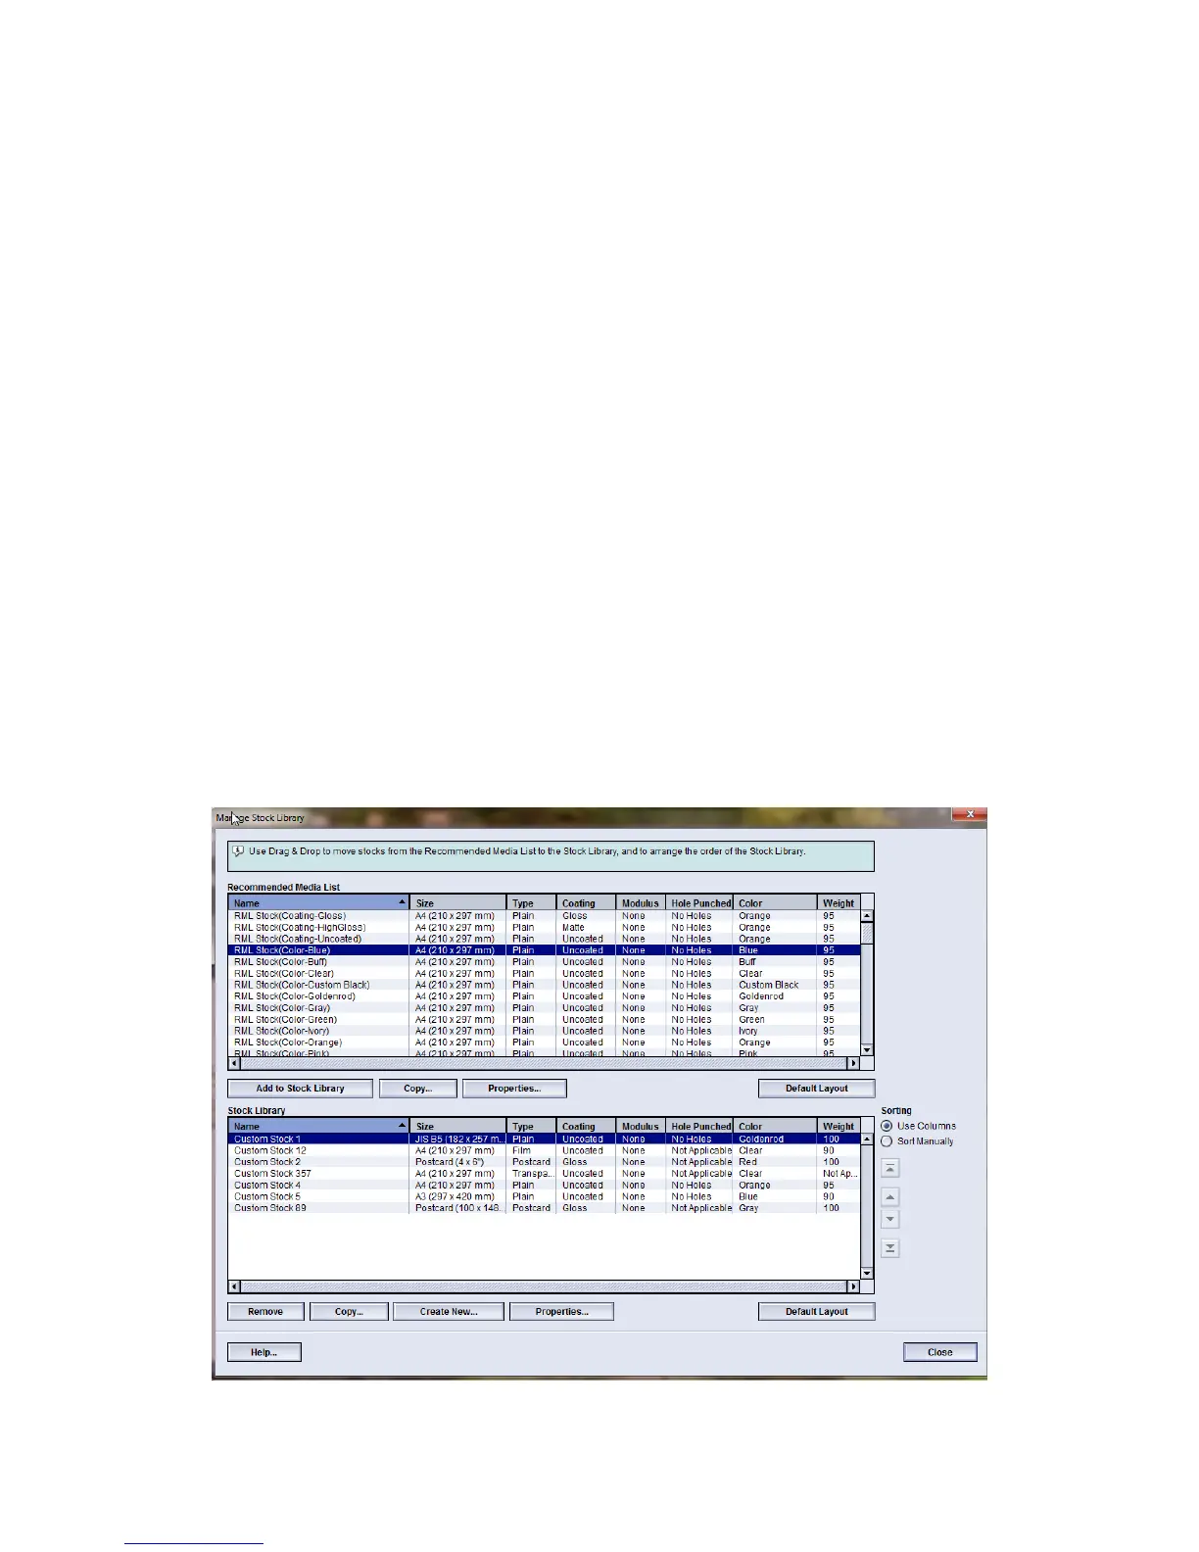Screen dimensions: 1199x1552
Task: Select RML Stock(Color-Goldenrod) row
Action: (545, 996)
